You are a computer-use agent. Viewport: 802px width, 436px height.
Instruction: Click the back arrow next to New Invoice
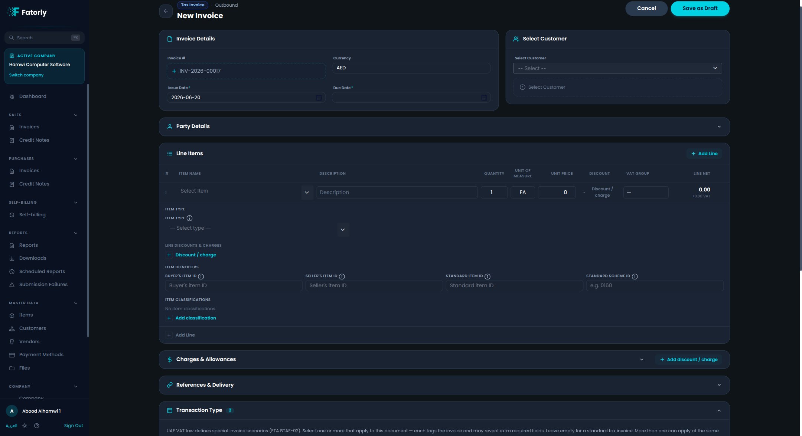pyautogui.click(x=166, y=11)
